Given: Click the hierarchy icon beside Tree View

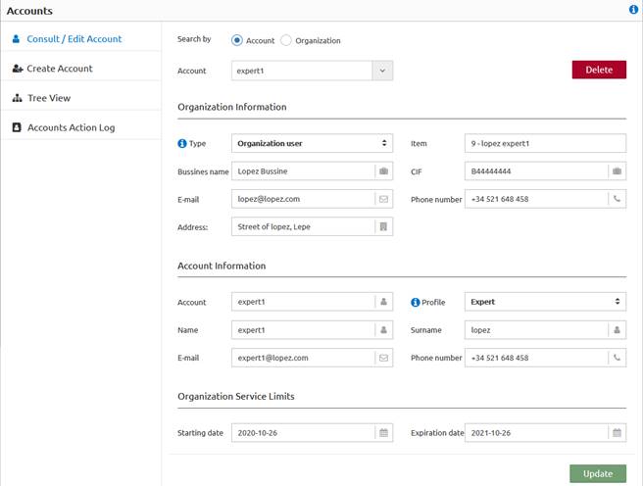Looking at the screenshot, I should 18,98.
